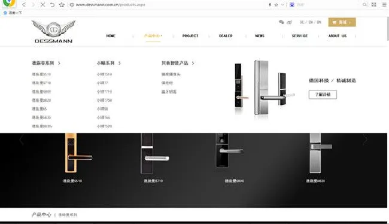
Task: Open the 德施曼D820 silver lock product image
Action: pyautogui.click(x=320, y=153)
